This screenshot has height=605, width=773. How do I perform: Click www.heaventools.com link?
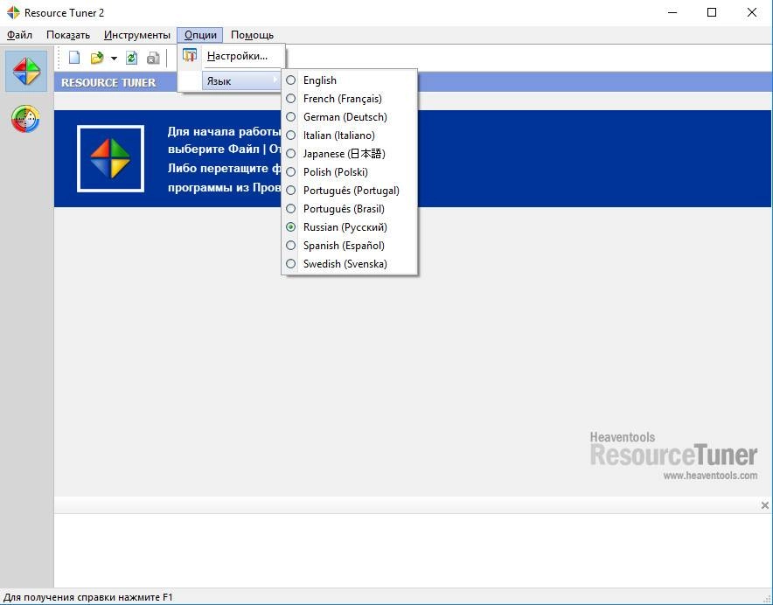(710, 476)
